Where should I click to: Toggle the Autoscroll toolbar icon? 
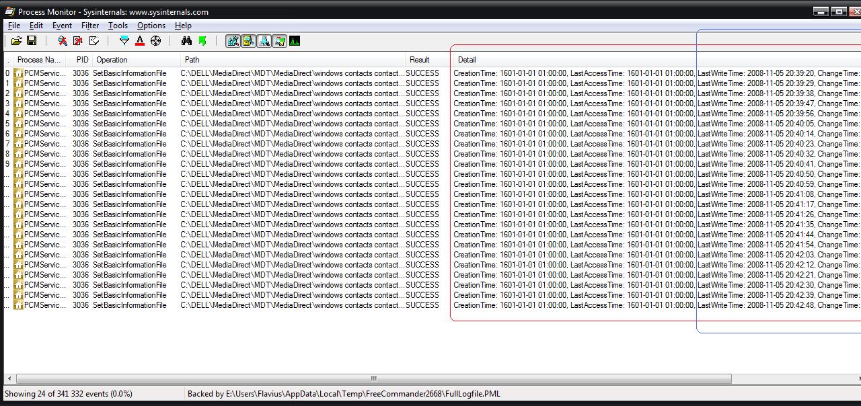(x=78, y=41)
